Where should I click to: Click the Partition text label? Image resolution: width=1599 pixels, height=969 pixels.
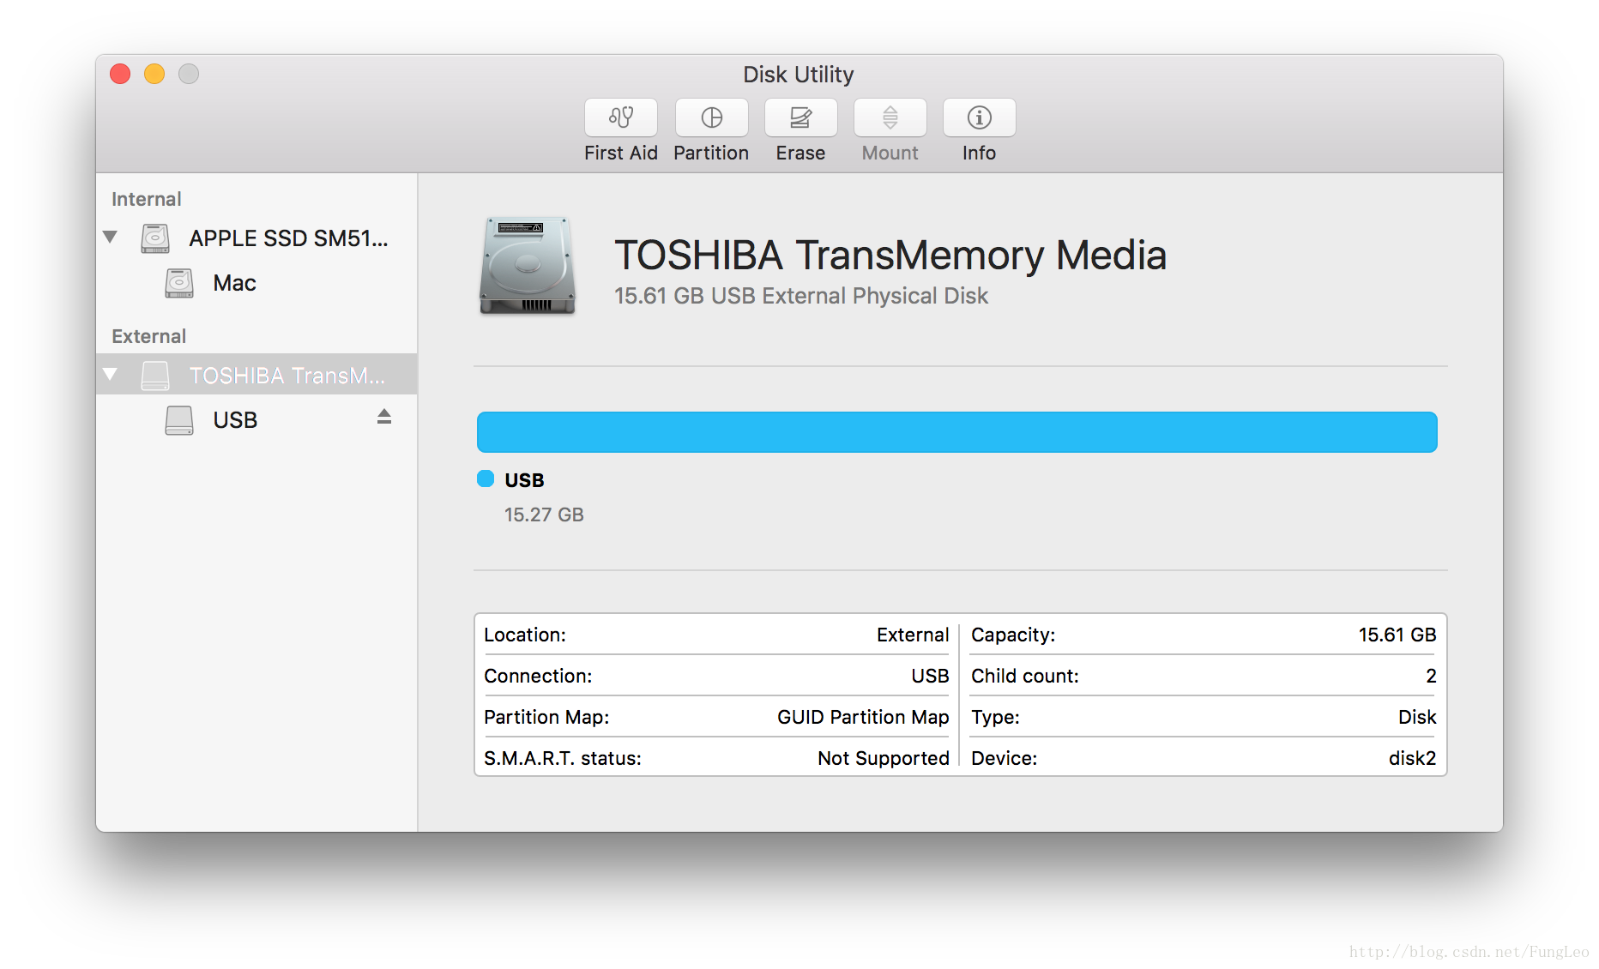711,153
